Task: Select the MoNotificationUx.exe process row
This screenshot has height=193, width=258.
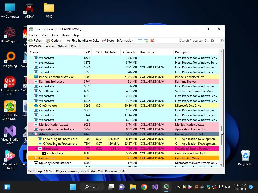Action: [123, 125]
